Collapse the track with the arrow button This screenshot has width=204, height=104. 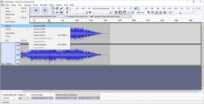click(2, 64)
